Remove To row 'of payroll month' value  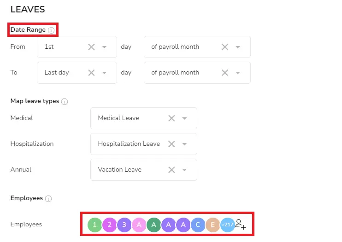[x=225, y=73]
